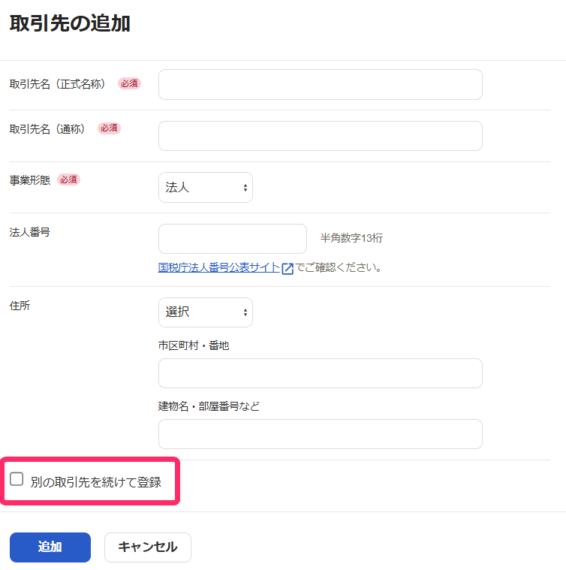Open the 住所 prefecture 選択 dropdown
The width and height of the screenshot is (566, 570).
(x=206, y=312)
